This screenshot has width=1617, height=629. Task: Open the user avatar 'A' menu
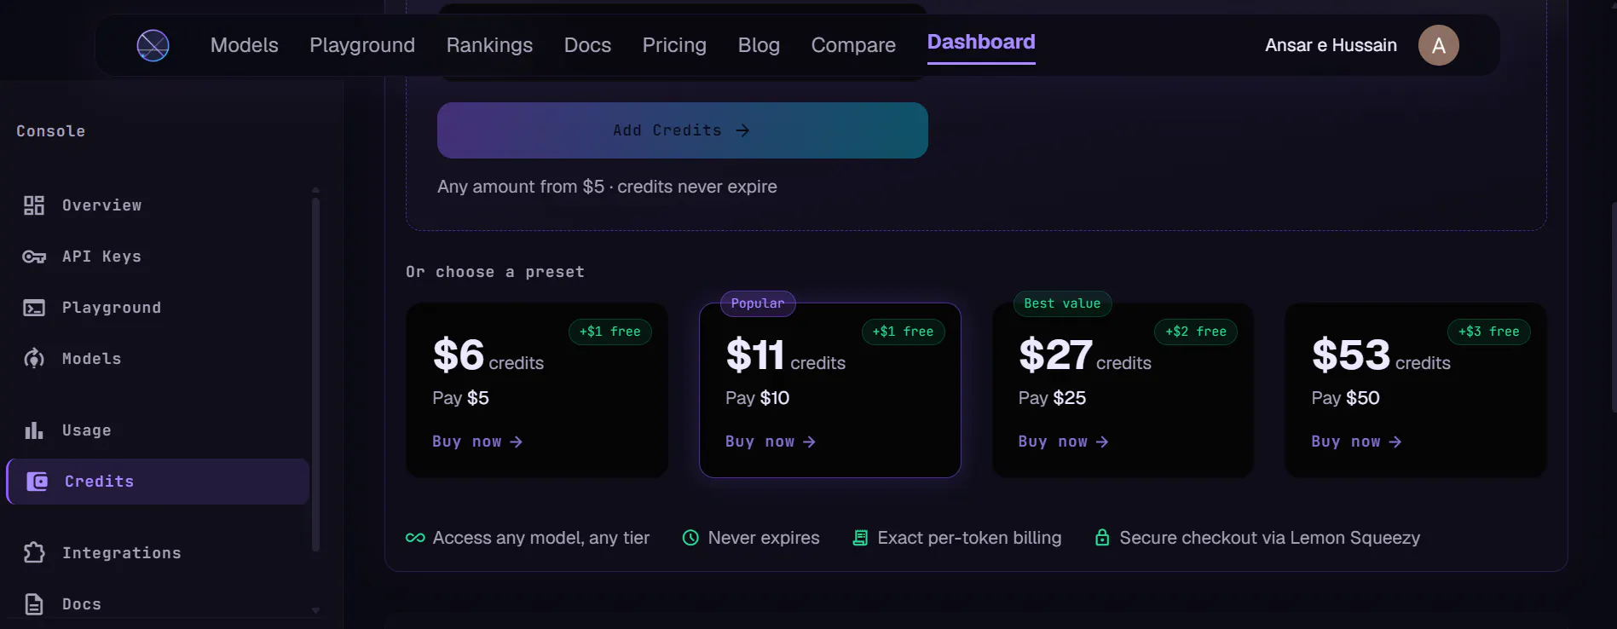(1439, 45)
